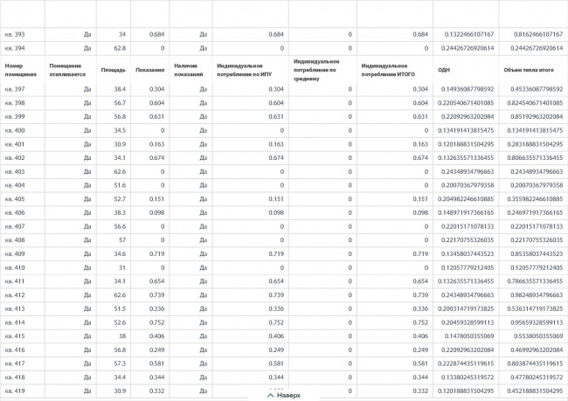Screen dimensions: 568x401
Task: Click the row label "кв. 417"
Action: 15,363
